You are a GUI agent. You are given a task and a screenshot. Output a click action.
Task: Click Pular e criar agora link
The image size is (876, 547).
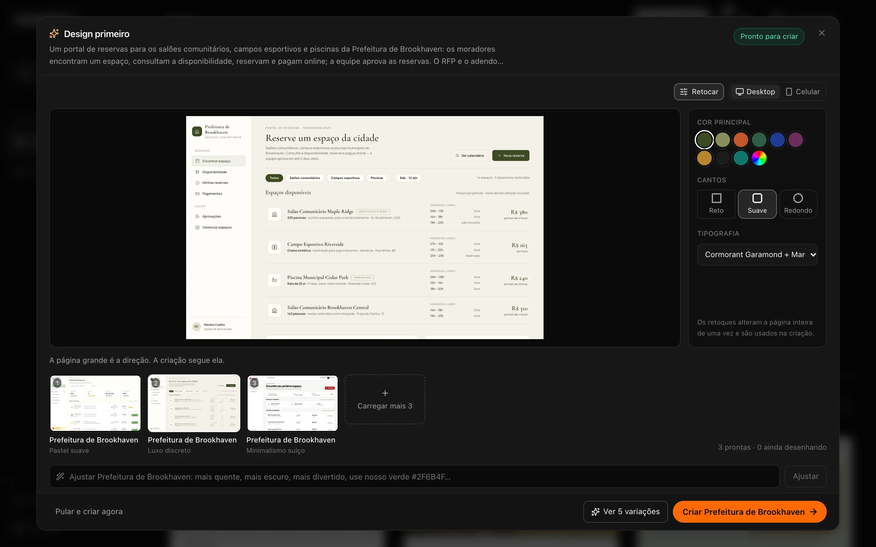[x=89, y=511]
